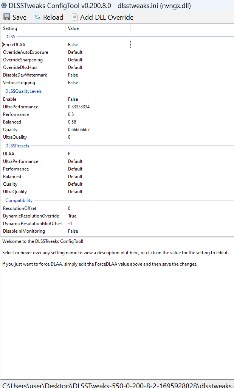The width and height of the screenshot is (234, 388).
Task: Select the ResolutionOffset setting
Action: point(20,208)
